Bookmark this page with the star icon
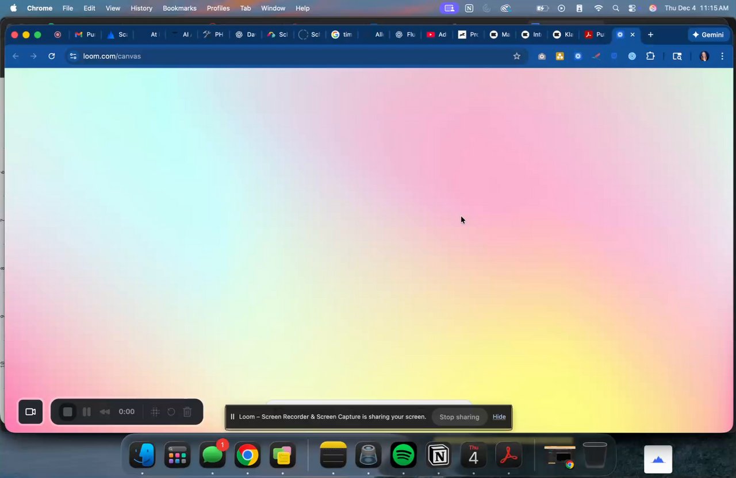 [x=516, y=56]
